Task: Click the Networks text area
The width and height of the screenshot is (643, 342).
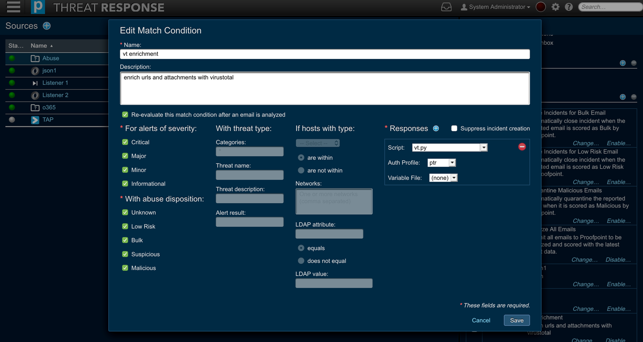Action: 334,201
